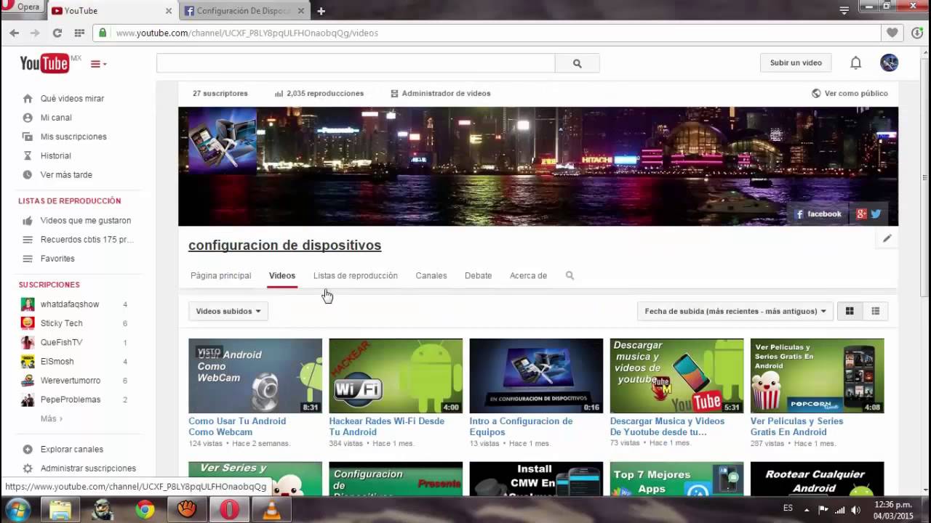Open Mis suscripciones
This screenshot has width=931, height=523.
(x=73, y=137)
